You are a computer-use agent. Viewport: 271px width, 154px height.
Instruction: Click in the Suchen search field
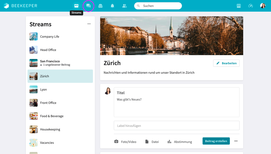point(158,6)
